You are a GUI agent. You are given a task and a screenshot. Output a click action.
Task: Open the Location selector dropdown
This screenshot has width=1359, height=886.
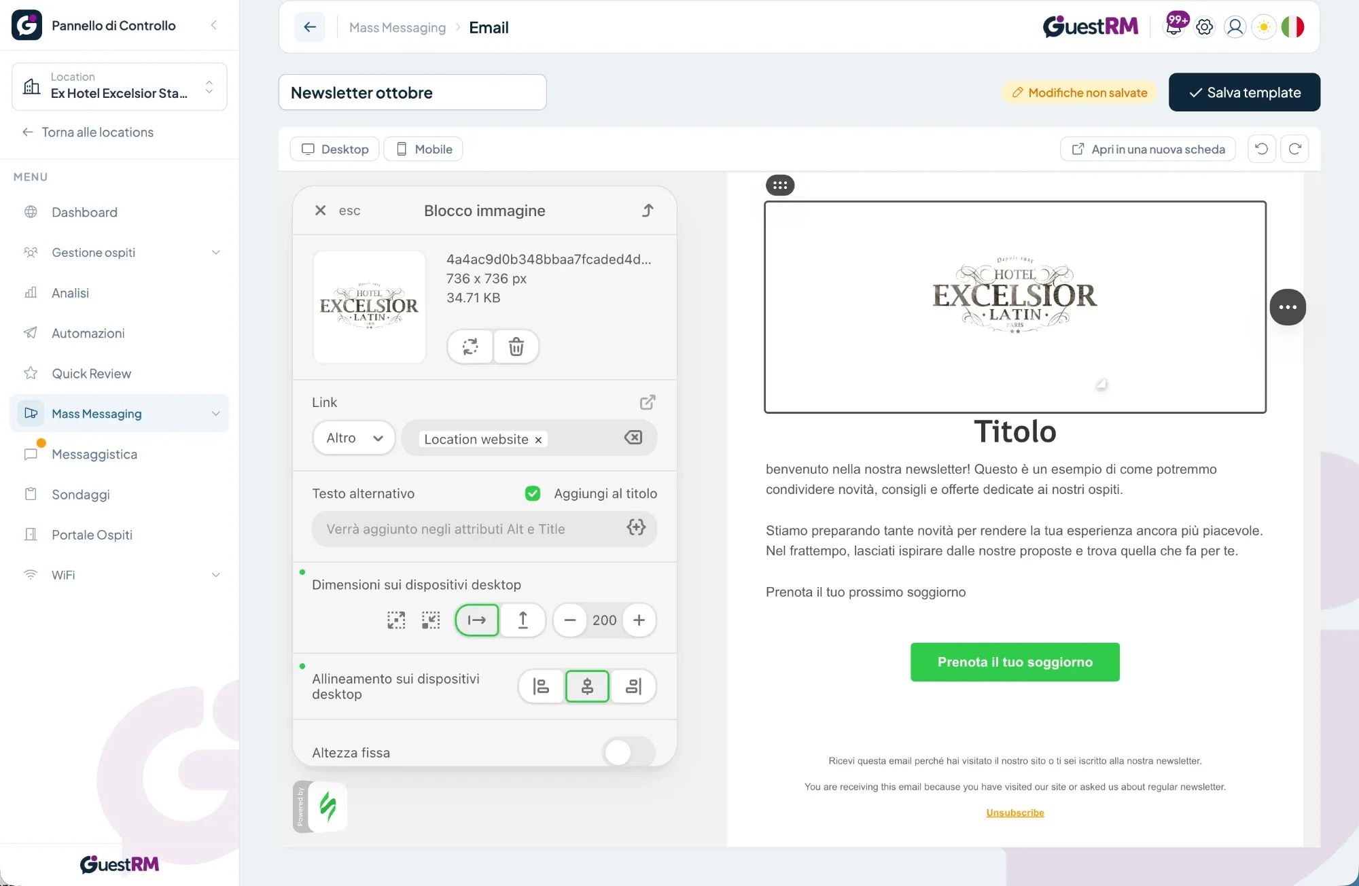click(x=120, y=86)
